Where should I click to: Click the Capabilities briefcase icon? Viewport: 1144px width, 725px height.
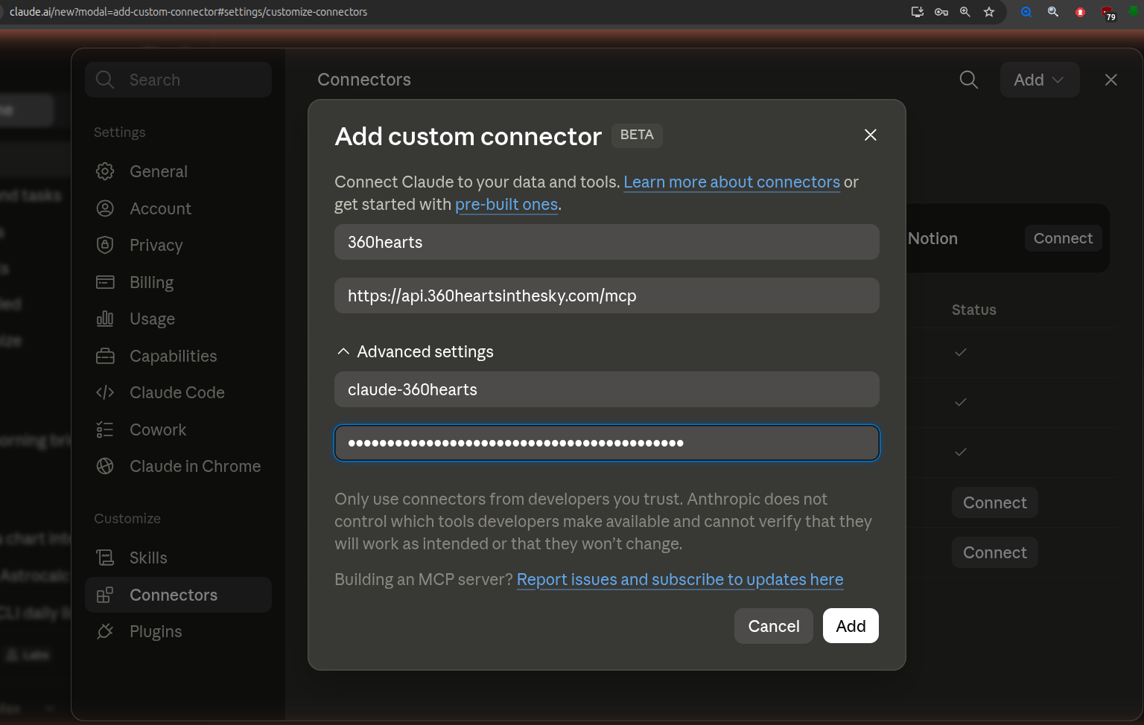coord(105,356)
